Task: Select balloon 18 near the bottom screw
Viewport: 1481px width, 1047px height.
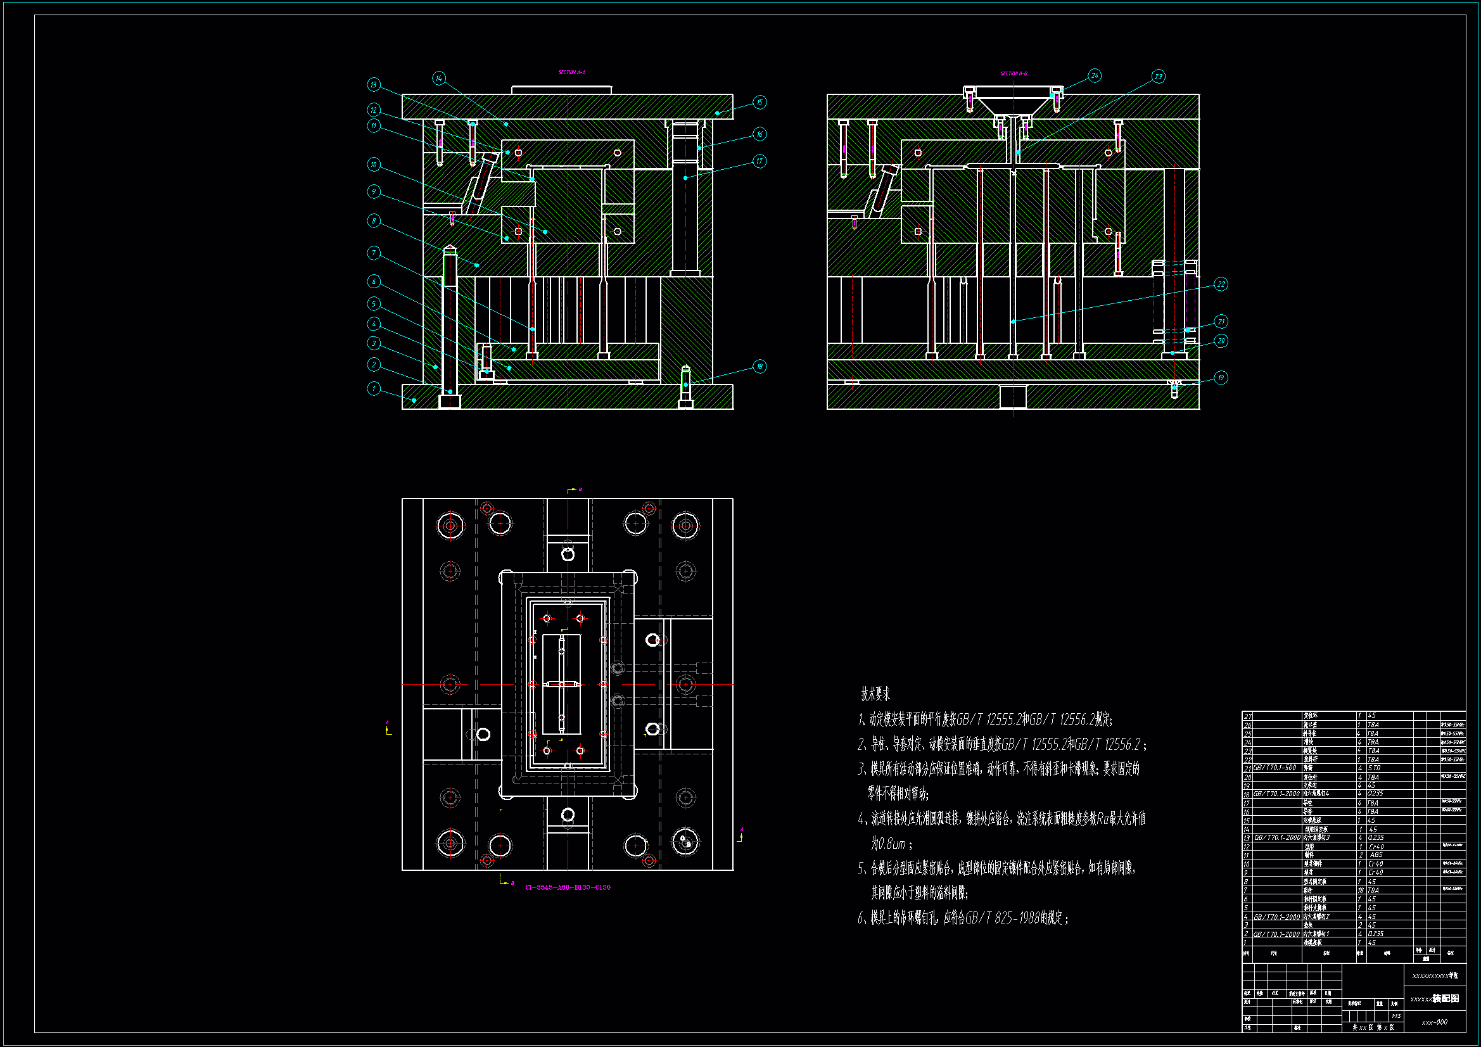Action: [x=760, y=366]
